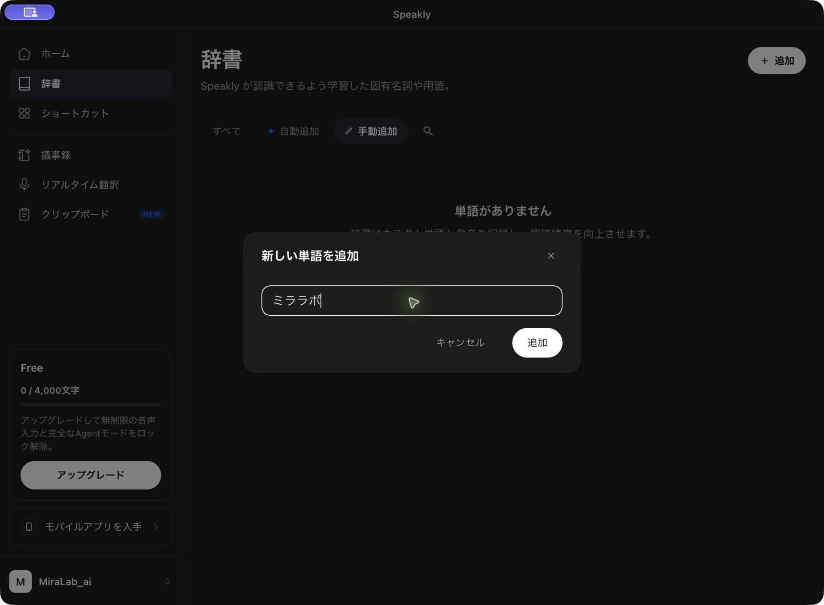Viewport: 824px width, 605px height.
Task: Click the four-circles ショートカット icon
Action: coord(24,113)
